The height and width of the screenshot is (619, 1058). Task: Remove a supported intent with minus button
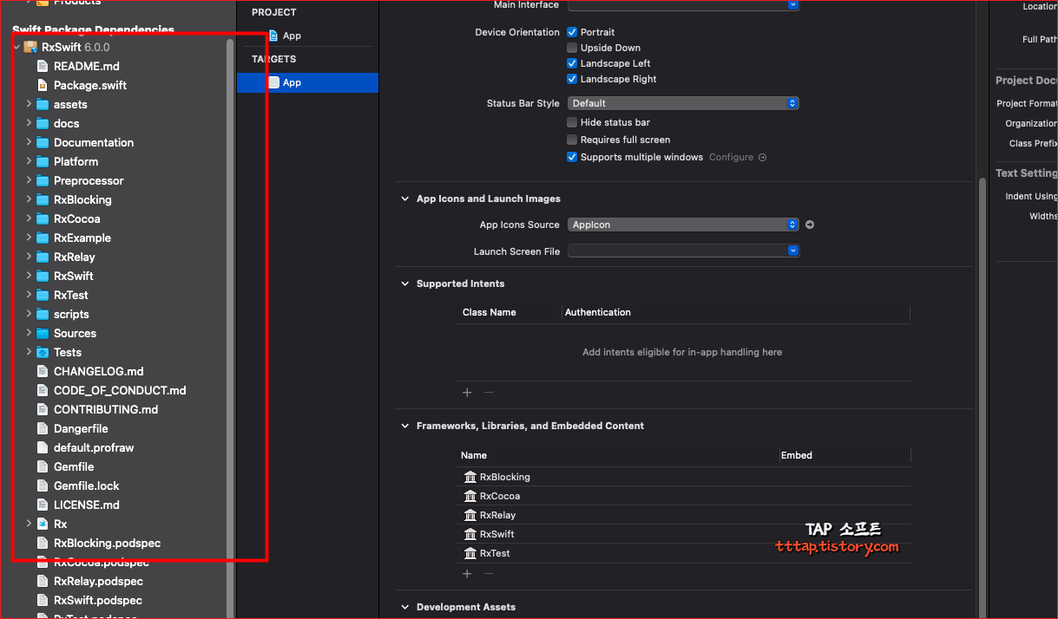489,393
